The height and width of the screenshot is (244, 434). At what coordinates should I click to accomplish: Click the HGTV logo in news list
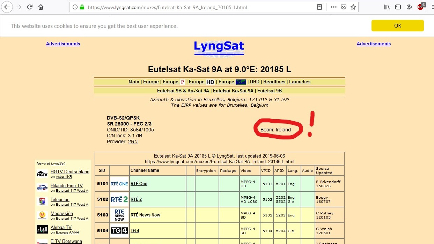[42, 174]
